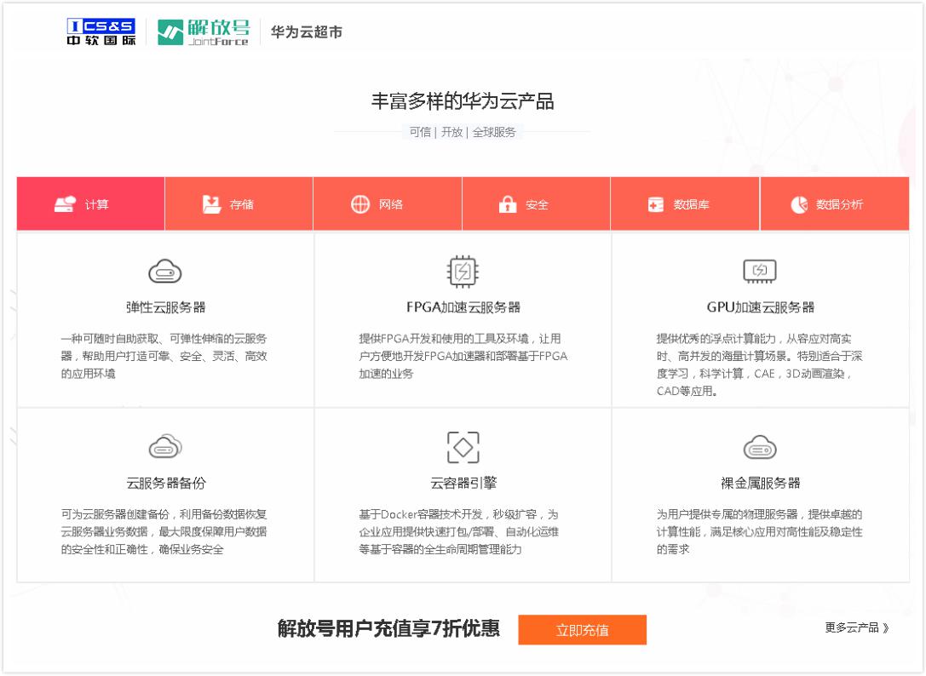926x676 pixels.
Task: Open the 云容器引擎 product title
Action: 463,483
